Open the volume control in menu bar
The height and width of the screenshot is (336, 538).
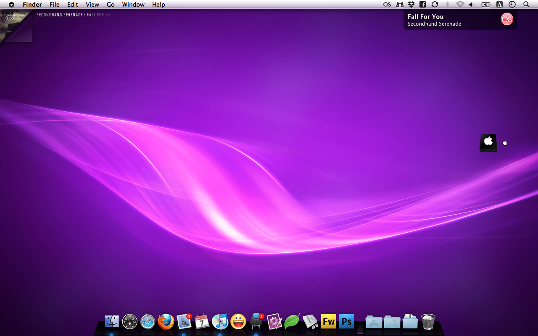(472, 4)
